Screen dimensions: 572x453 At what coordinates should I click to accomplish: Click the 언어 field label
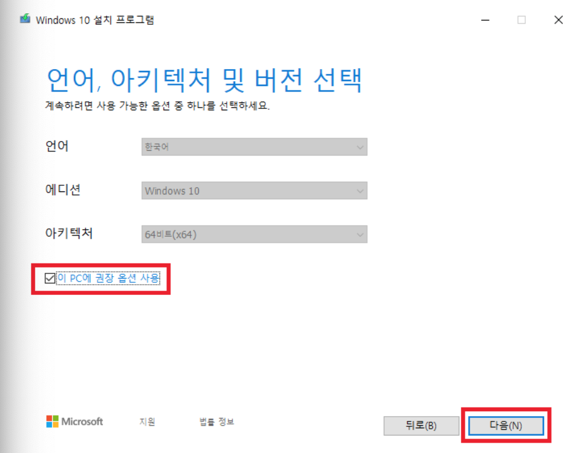(x=57, y=146)
